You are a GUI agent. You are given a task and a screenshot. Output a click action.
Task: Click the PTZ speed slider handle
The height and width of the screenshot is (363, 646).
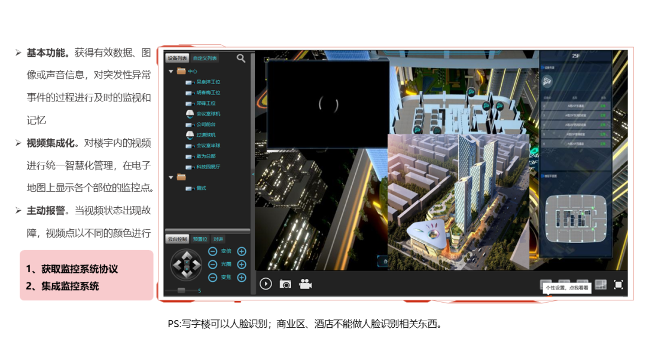(181, 291)
